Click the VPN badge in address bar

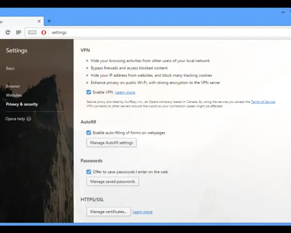[32, 33]
